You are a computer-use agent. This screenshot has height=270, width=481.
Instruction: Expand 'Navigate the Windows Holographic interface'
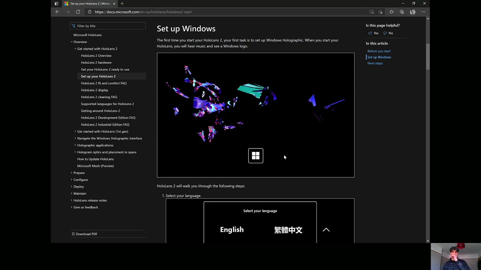(75, 138)
